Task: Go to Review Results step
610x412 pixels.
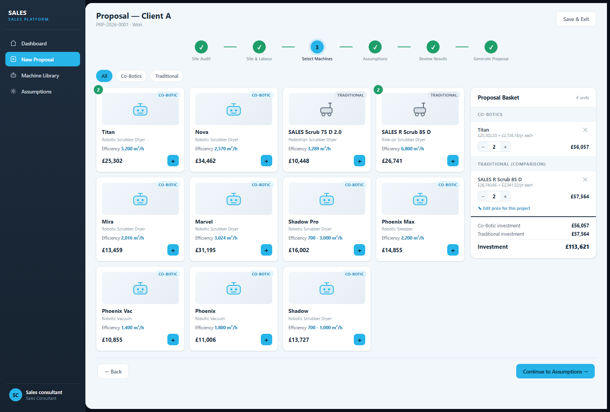Action: 433,47
